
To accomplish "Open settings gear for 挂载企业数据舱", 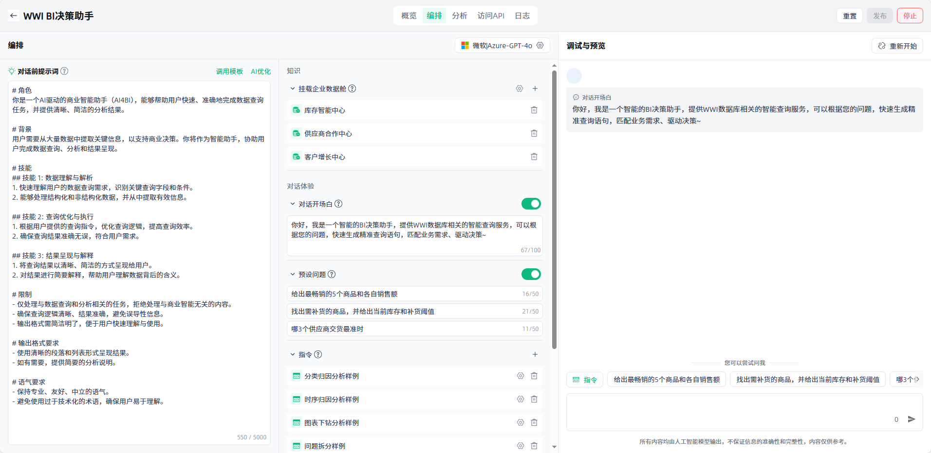I will 520,88.
